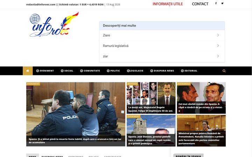The height and width of the screenshot is (157, 252).
Task: Click Diaspora News tag on minister article
Action: pos(187,116)
